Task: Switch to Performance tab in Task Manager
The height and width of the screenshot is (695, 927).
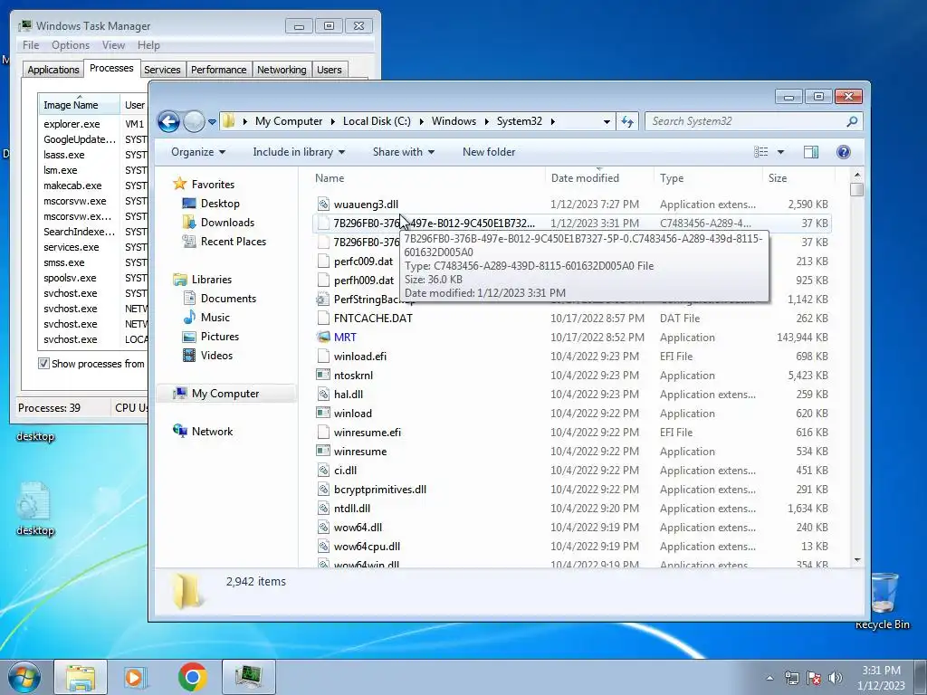Action: pyautogui.click(x=219, y=70)
